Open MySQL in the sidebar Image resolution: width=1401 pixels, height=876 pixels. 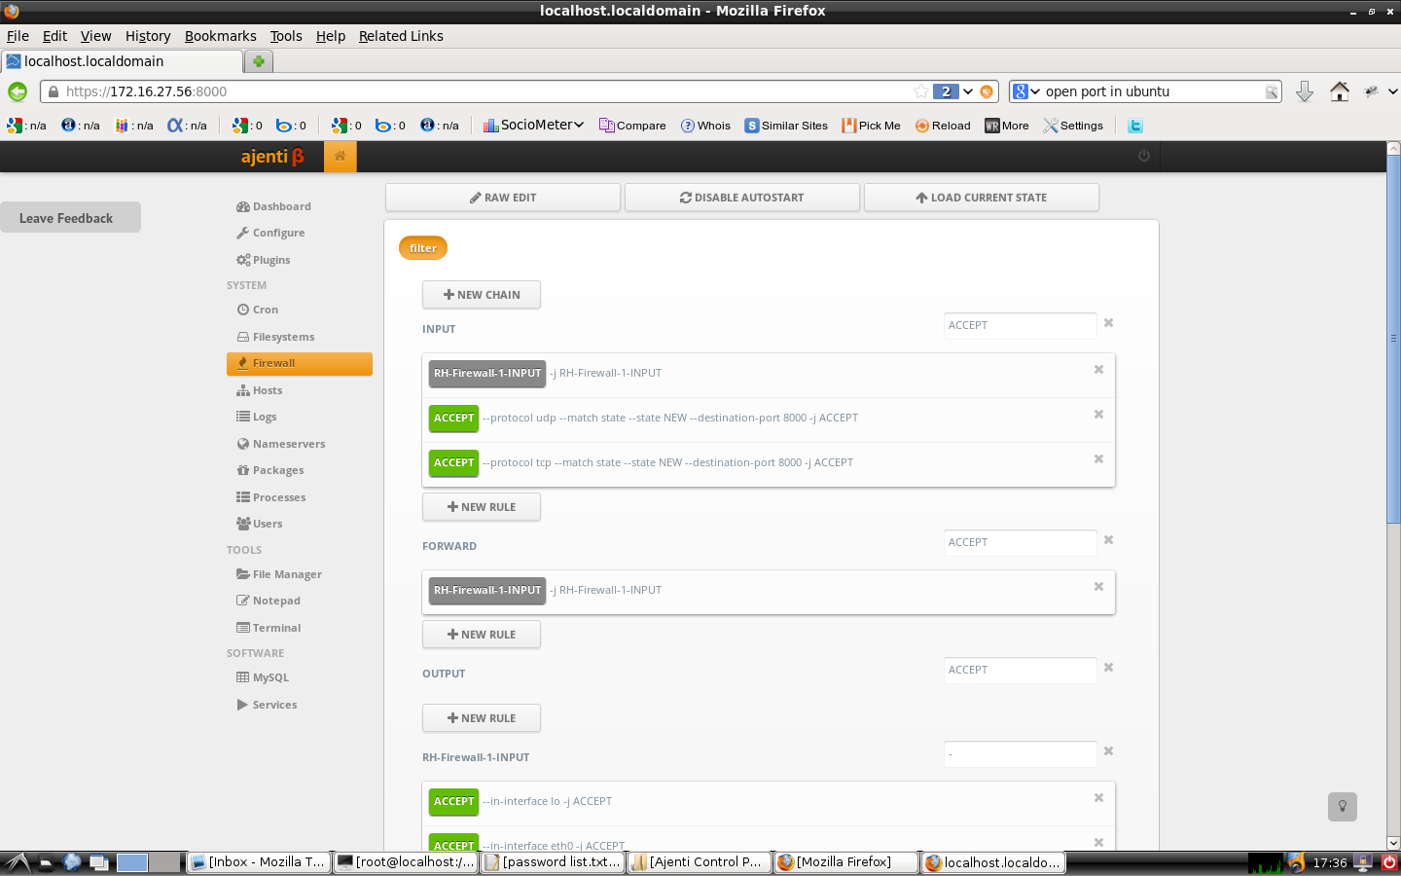263,677
